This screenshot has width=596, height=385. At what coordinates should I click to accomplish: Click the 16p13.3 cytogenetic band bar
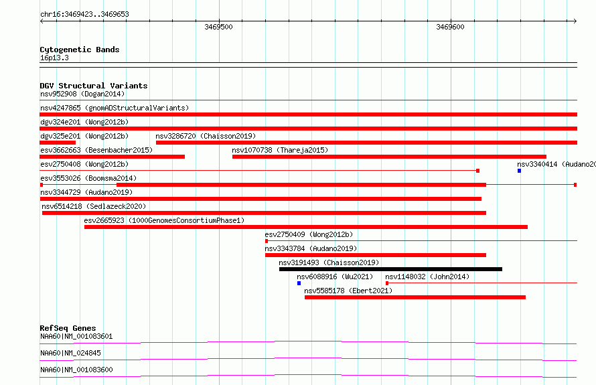coord(308,65)
